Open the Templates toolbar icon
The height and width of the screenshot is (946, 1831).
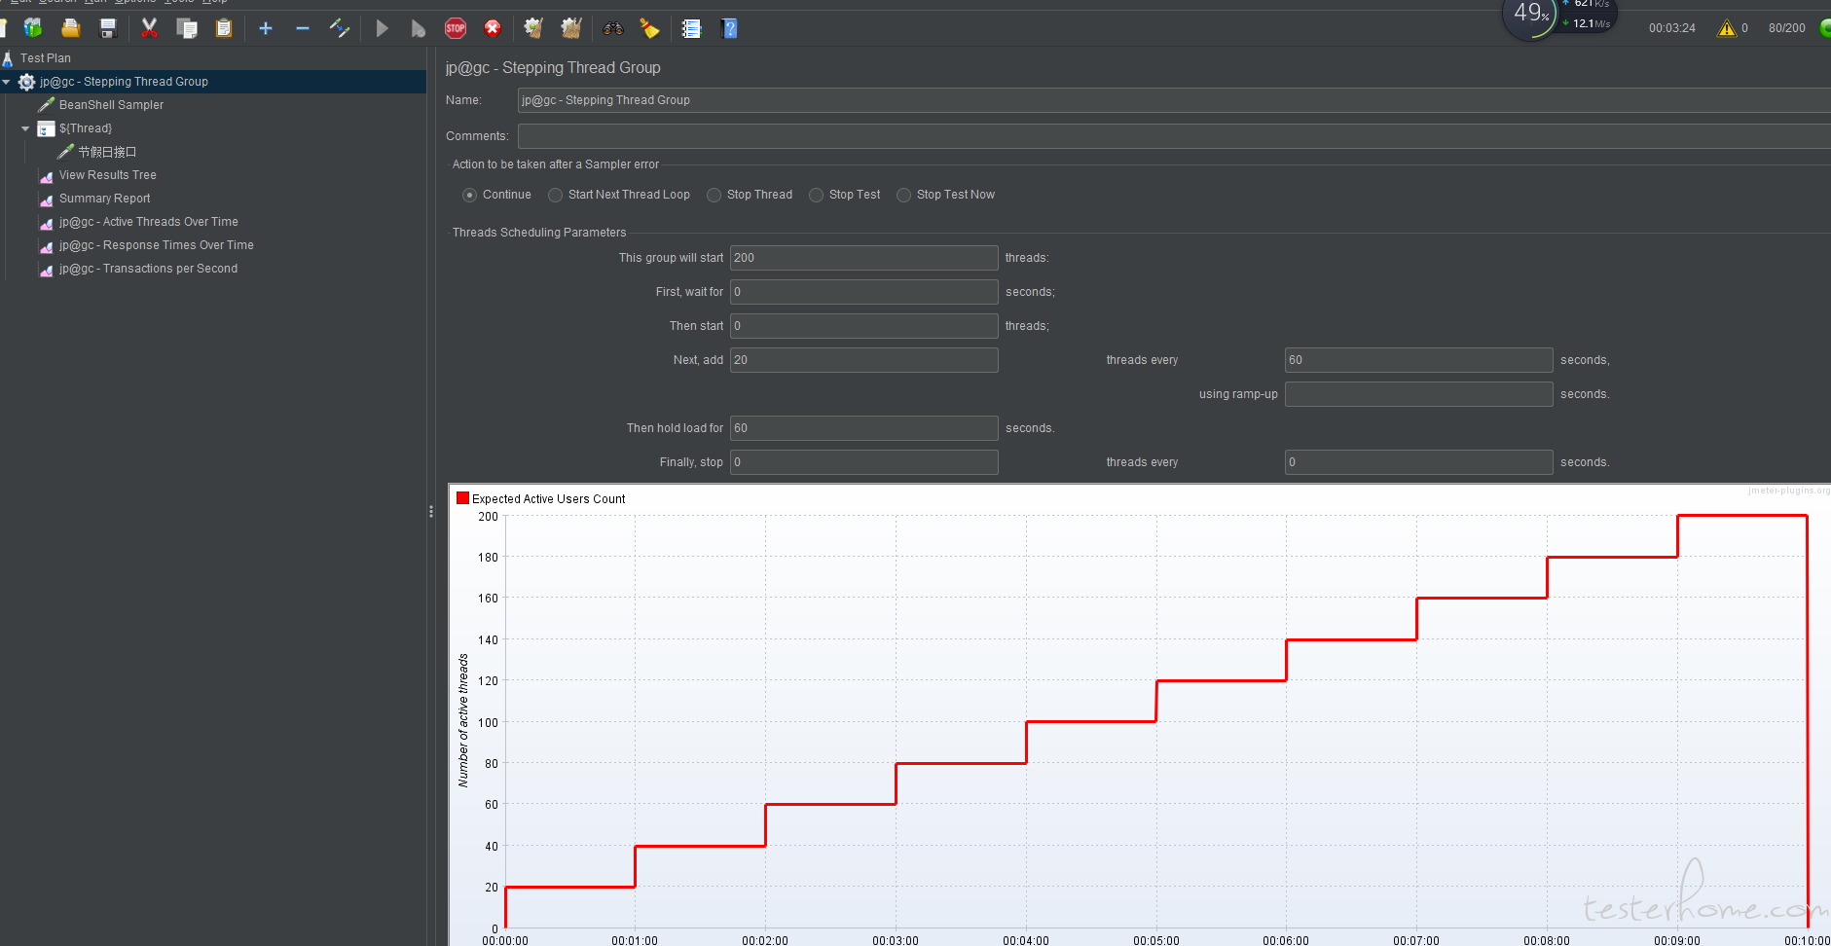pyautogui.click(x=33, y=28)
